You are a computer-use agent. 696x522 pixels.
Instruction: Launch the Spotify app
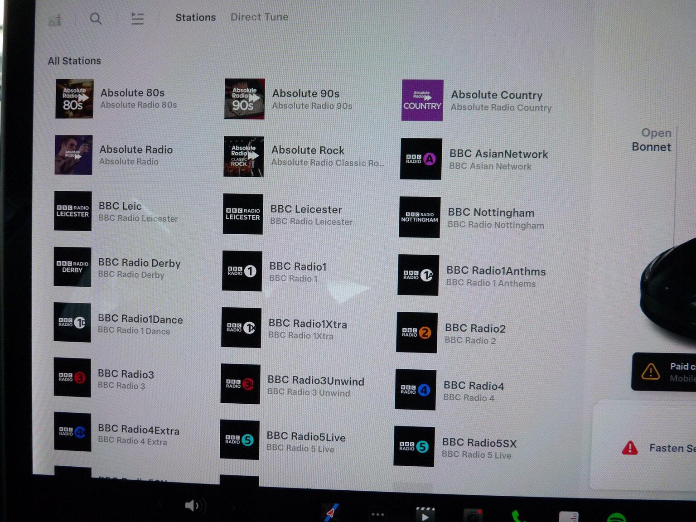tap(616, 517)
